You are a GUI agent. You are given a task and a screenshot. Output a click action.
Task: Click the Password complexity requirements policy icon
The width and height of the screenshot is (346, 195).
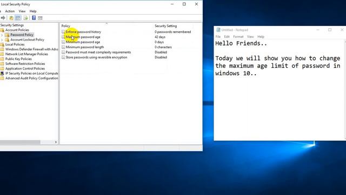tap(63, 52)
